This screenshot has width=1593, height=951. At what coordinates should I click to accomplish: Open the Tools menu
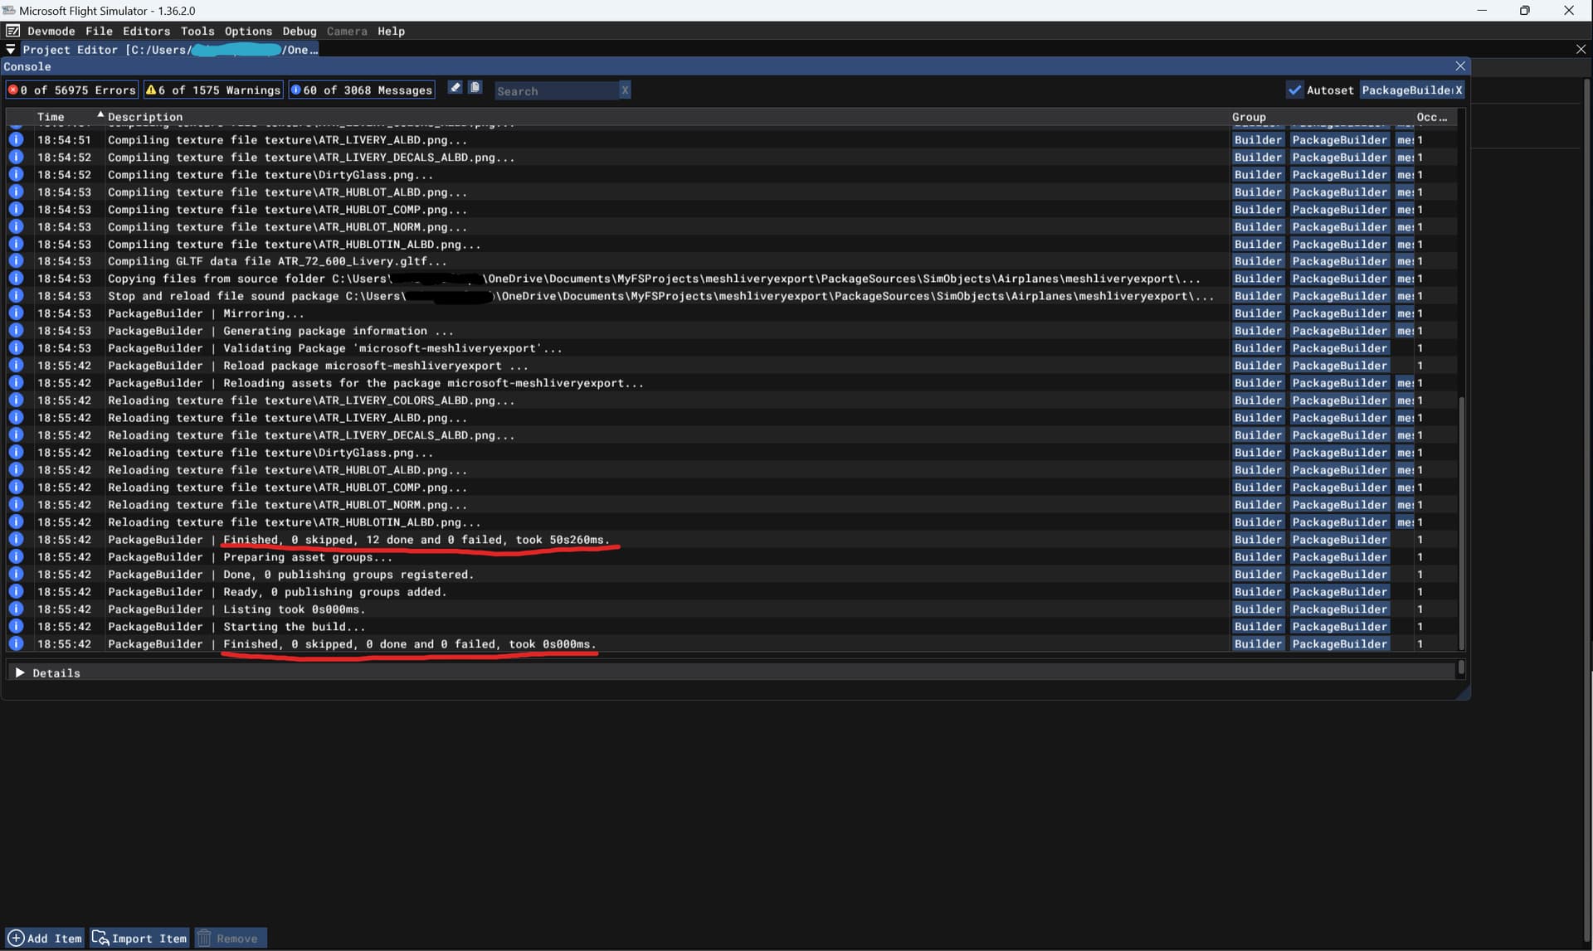coord(197,31)
